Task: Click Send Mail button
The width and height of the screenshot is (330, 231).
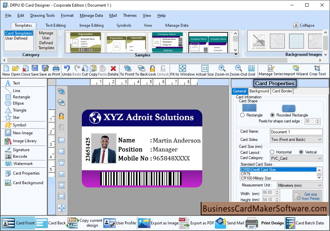Action: (x=230, y=223)
